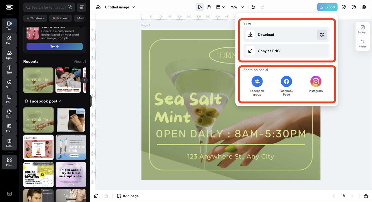The image size is (372, 202).
Task: Click the delete page trash icon
Action: [x=106, y=196]
